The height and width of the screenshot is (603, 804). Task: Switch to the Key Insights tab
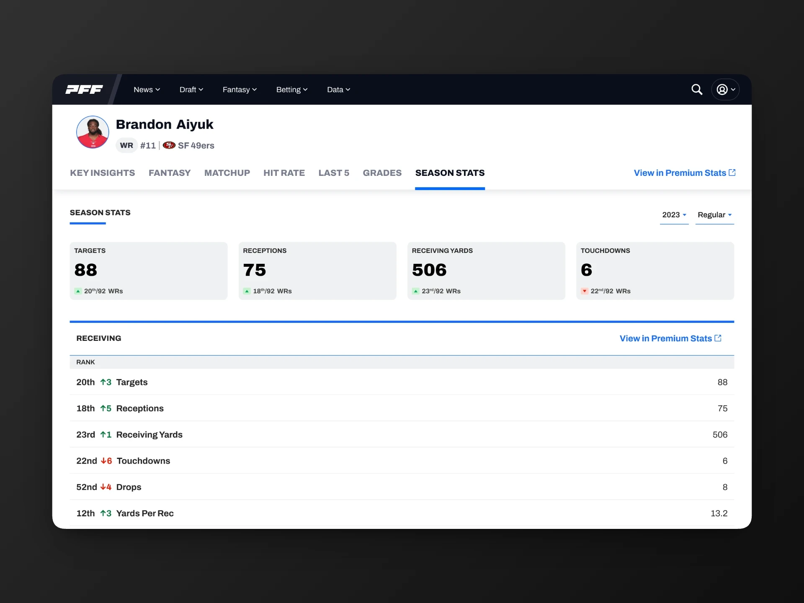(x=102, y=173)
